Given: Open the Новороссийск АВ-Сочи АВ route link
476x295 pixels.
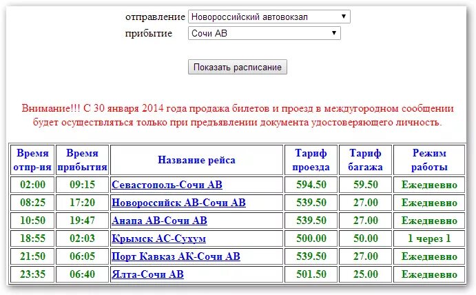Looking at the screenshot, I should click(178, 203).
